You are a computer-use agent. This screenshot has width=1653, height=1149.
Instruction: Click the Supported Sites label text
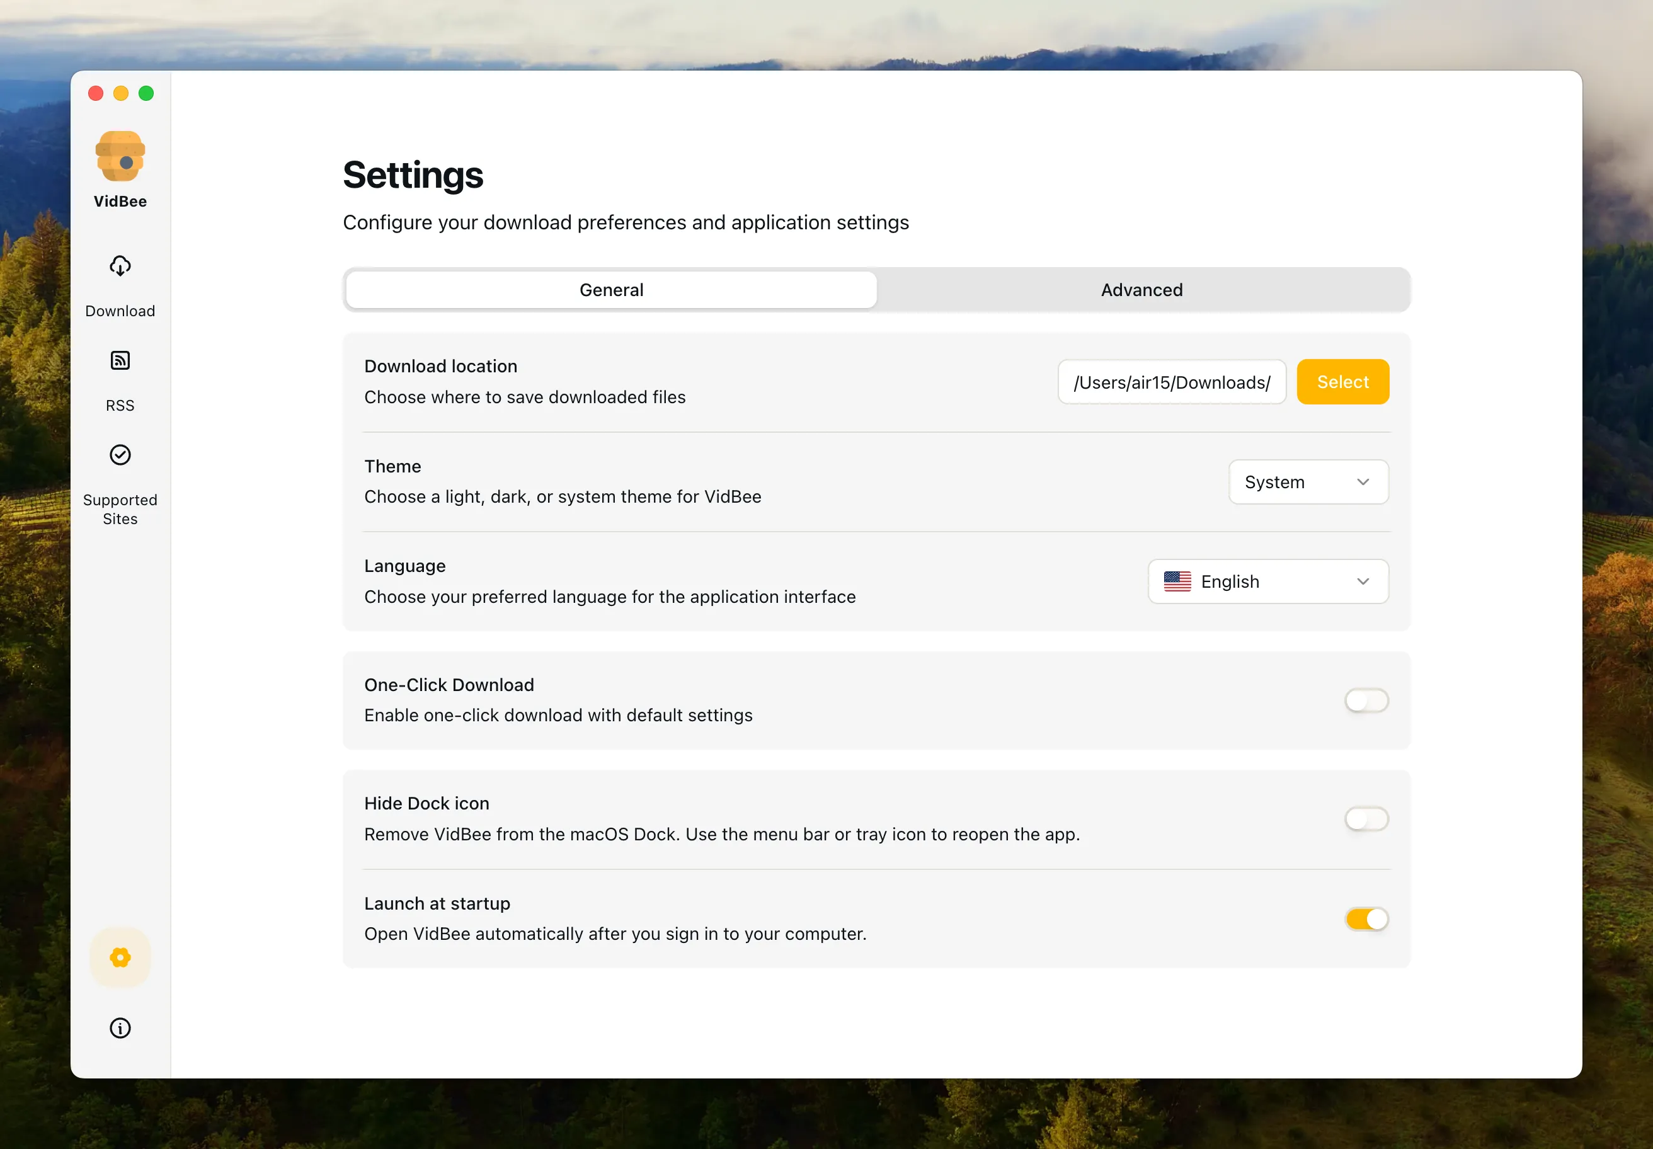click(x=120, y=509)
